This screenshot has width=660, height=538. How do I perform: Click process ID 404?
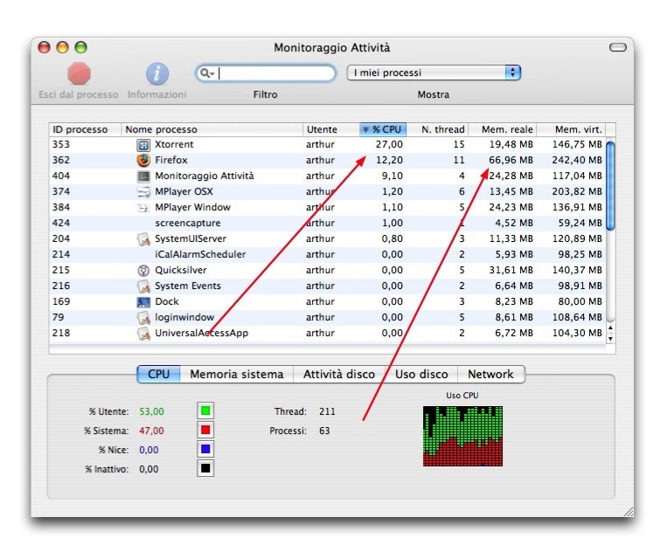[61, 176]
